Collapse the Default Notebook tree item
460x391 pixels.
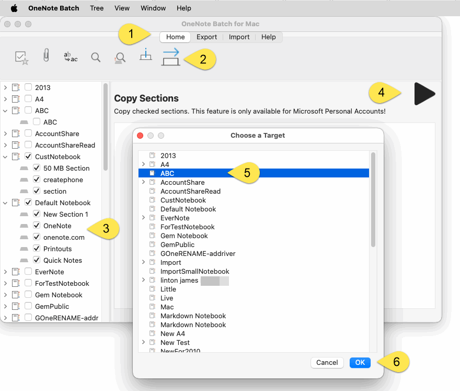pyautogui.click(x=4, y=203)
